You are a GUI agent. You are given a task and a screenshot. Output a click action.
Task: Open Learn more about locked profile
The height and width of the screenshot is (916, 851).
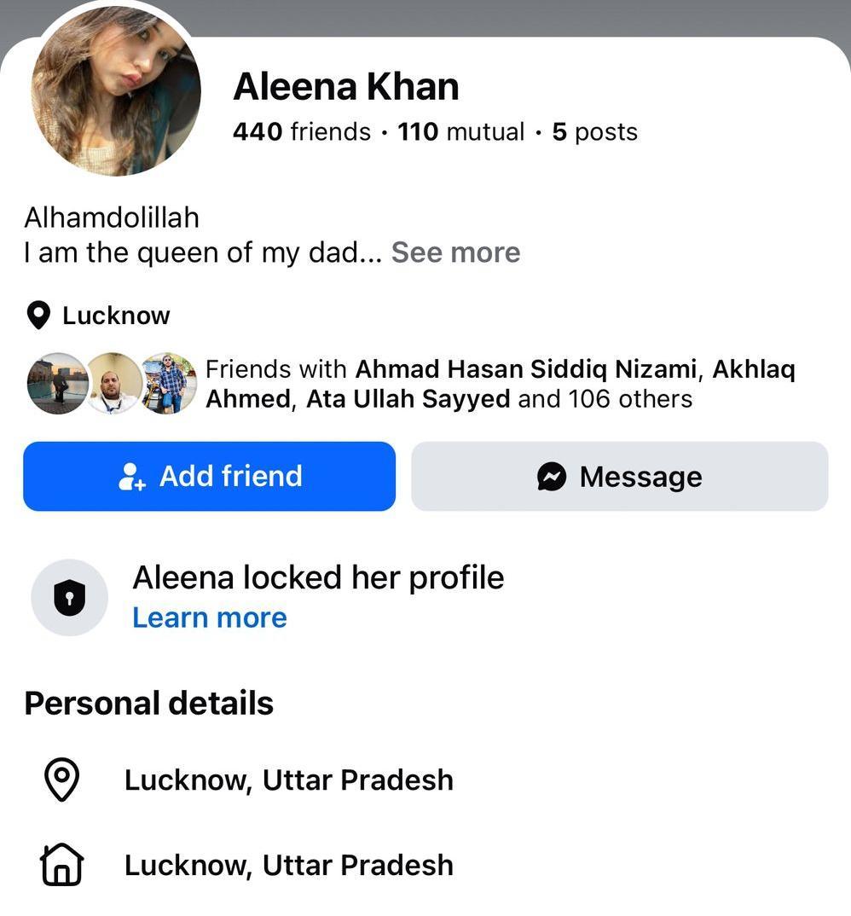[210, 617]
